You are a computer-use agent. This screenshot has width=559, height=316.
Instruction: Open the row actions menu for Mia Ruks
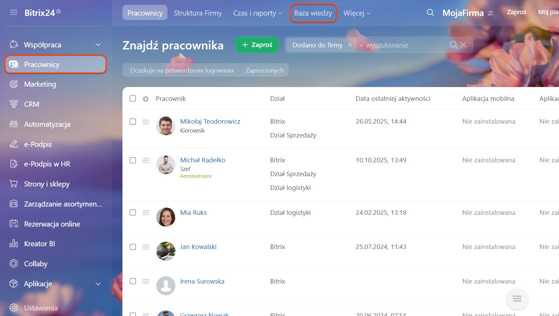(x=146, y=213)
